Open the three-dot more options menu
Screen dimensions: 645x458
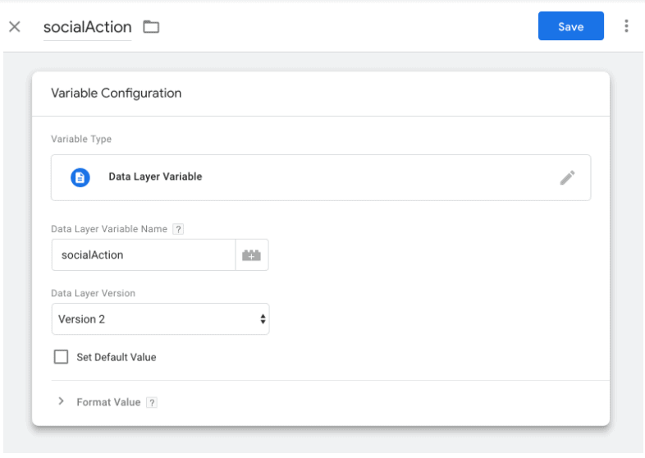pos(626,26)
